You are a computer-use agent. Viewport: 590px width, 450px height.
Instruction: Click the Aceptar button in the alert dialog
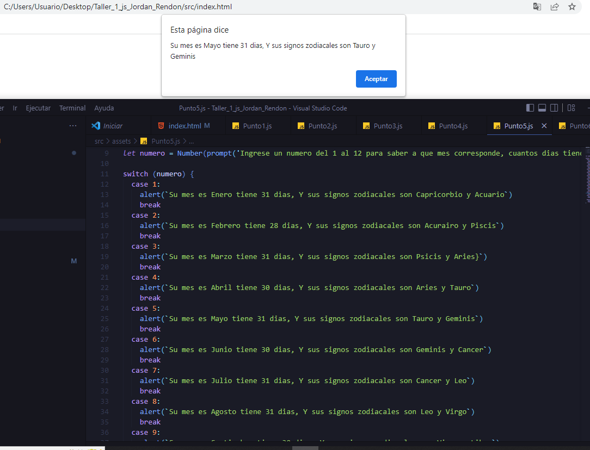click(x=376, y=79)
